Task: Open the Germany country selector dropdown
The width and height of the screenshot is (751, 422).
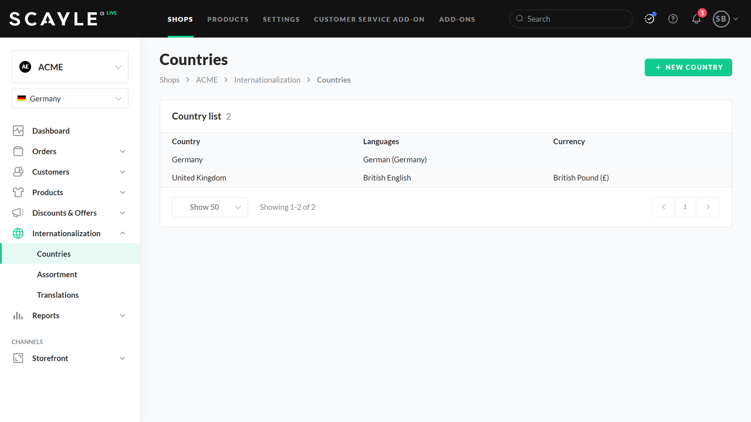Action: click(x=70, y=98)
